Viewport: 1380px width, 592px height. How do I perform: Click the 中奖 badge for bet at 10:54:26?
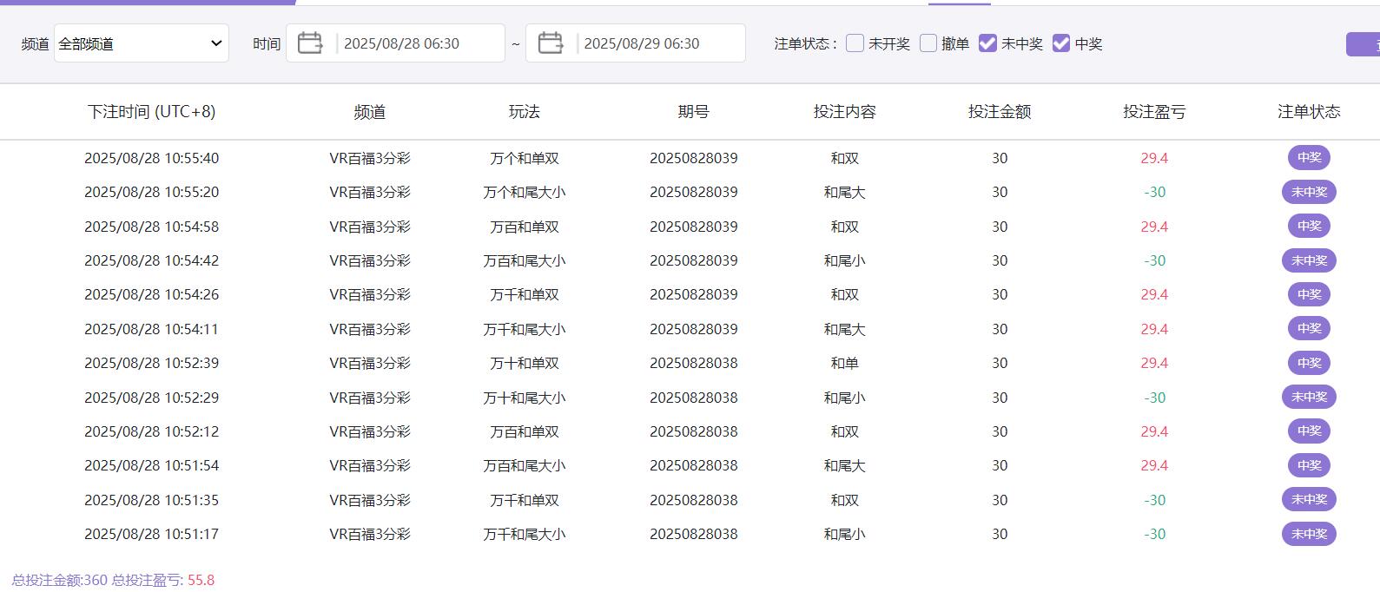[1309, 294]
